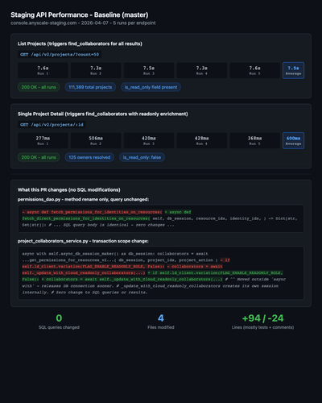The image size is (322, 403).
Task: Select the GET /api/v2/projects/?count=50 endpoint label
Action: [x=60, y=55]
